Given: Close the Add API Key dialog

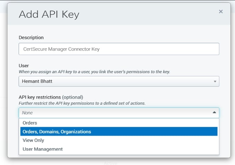Looking at the screenshot, I should tap(221, 11).
